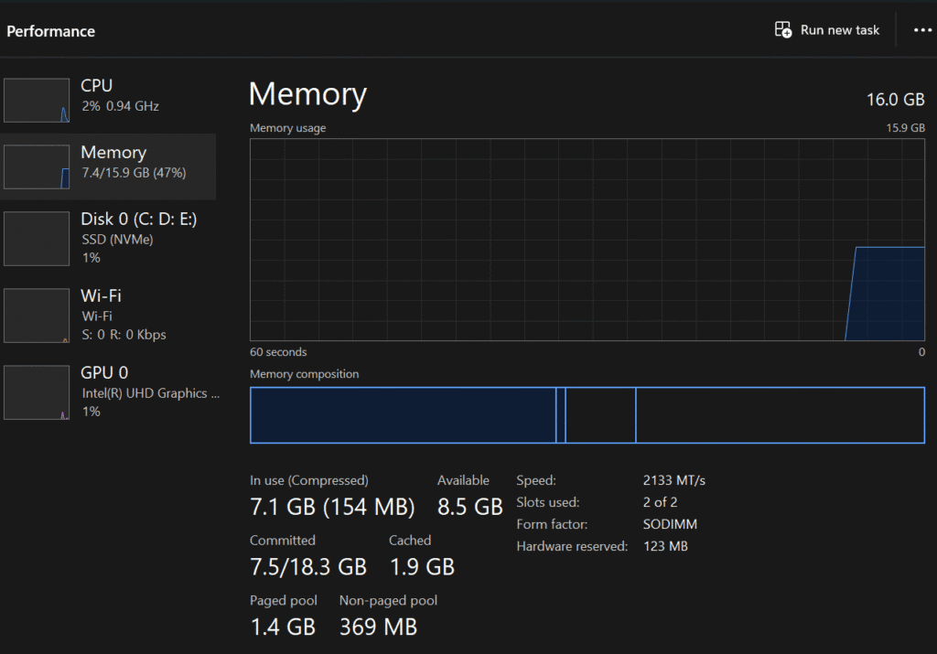
Task: Click the free segment of Memory composition
Action: coord(780,415)
